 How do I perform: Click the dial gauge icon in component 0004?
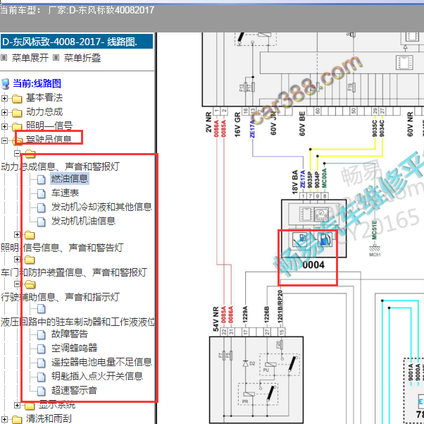coord(321,214)
